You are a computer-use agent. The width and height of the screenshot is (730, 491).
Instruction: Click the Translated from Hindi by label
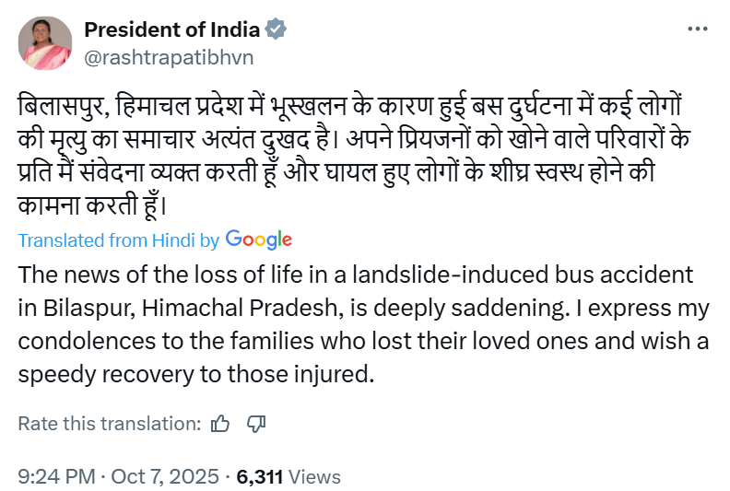[118, 240]
